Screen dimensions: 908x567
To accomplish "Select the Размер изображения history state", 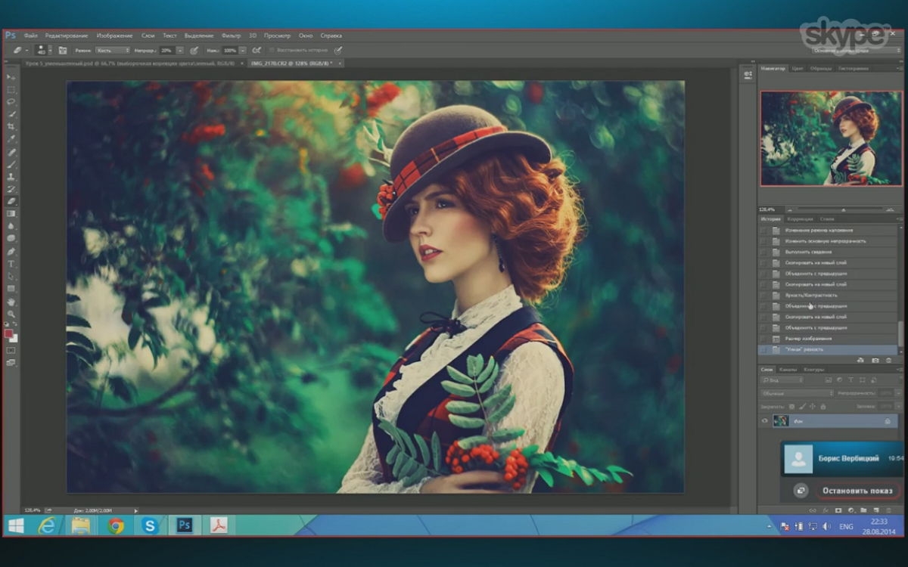I will coord(830,339).
